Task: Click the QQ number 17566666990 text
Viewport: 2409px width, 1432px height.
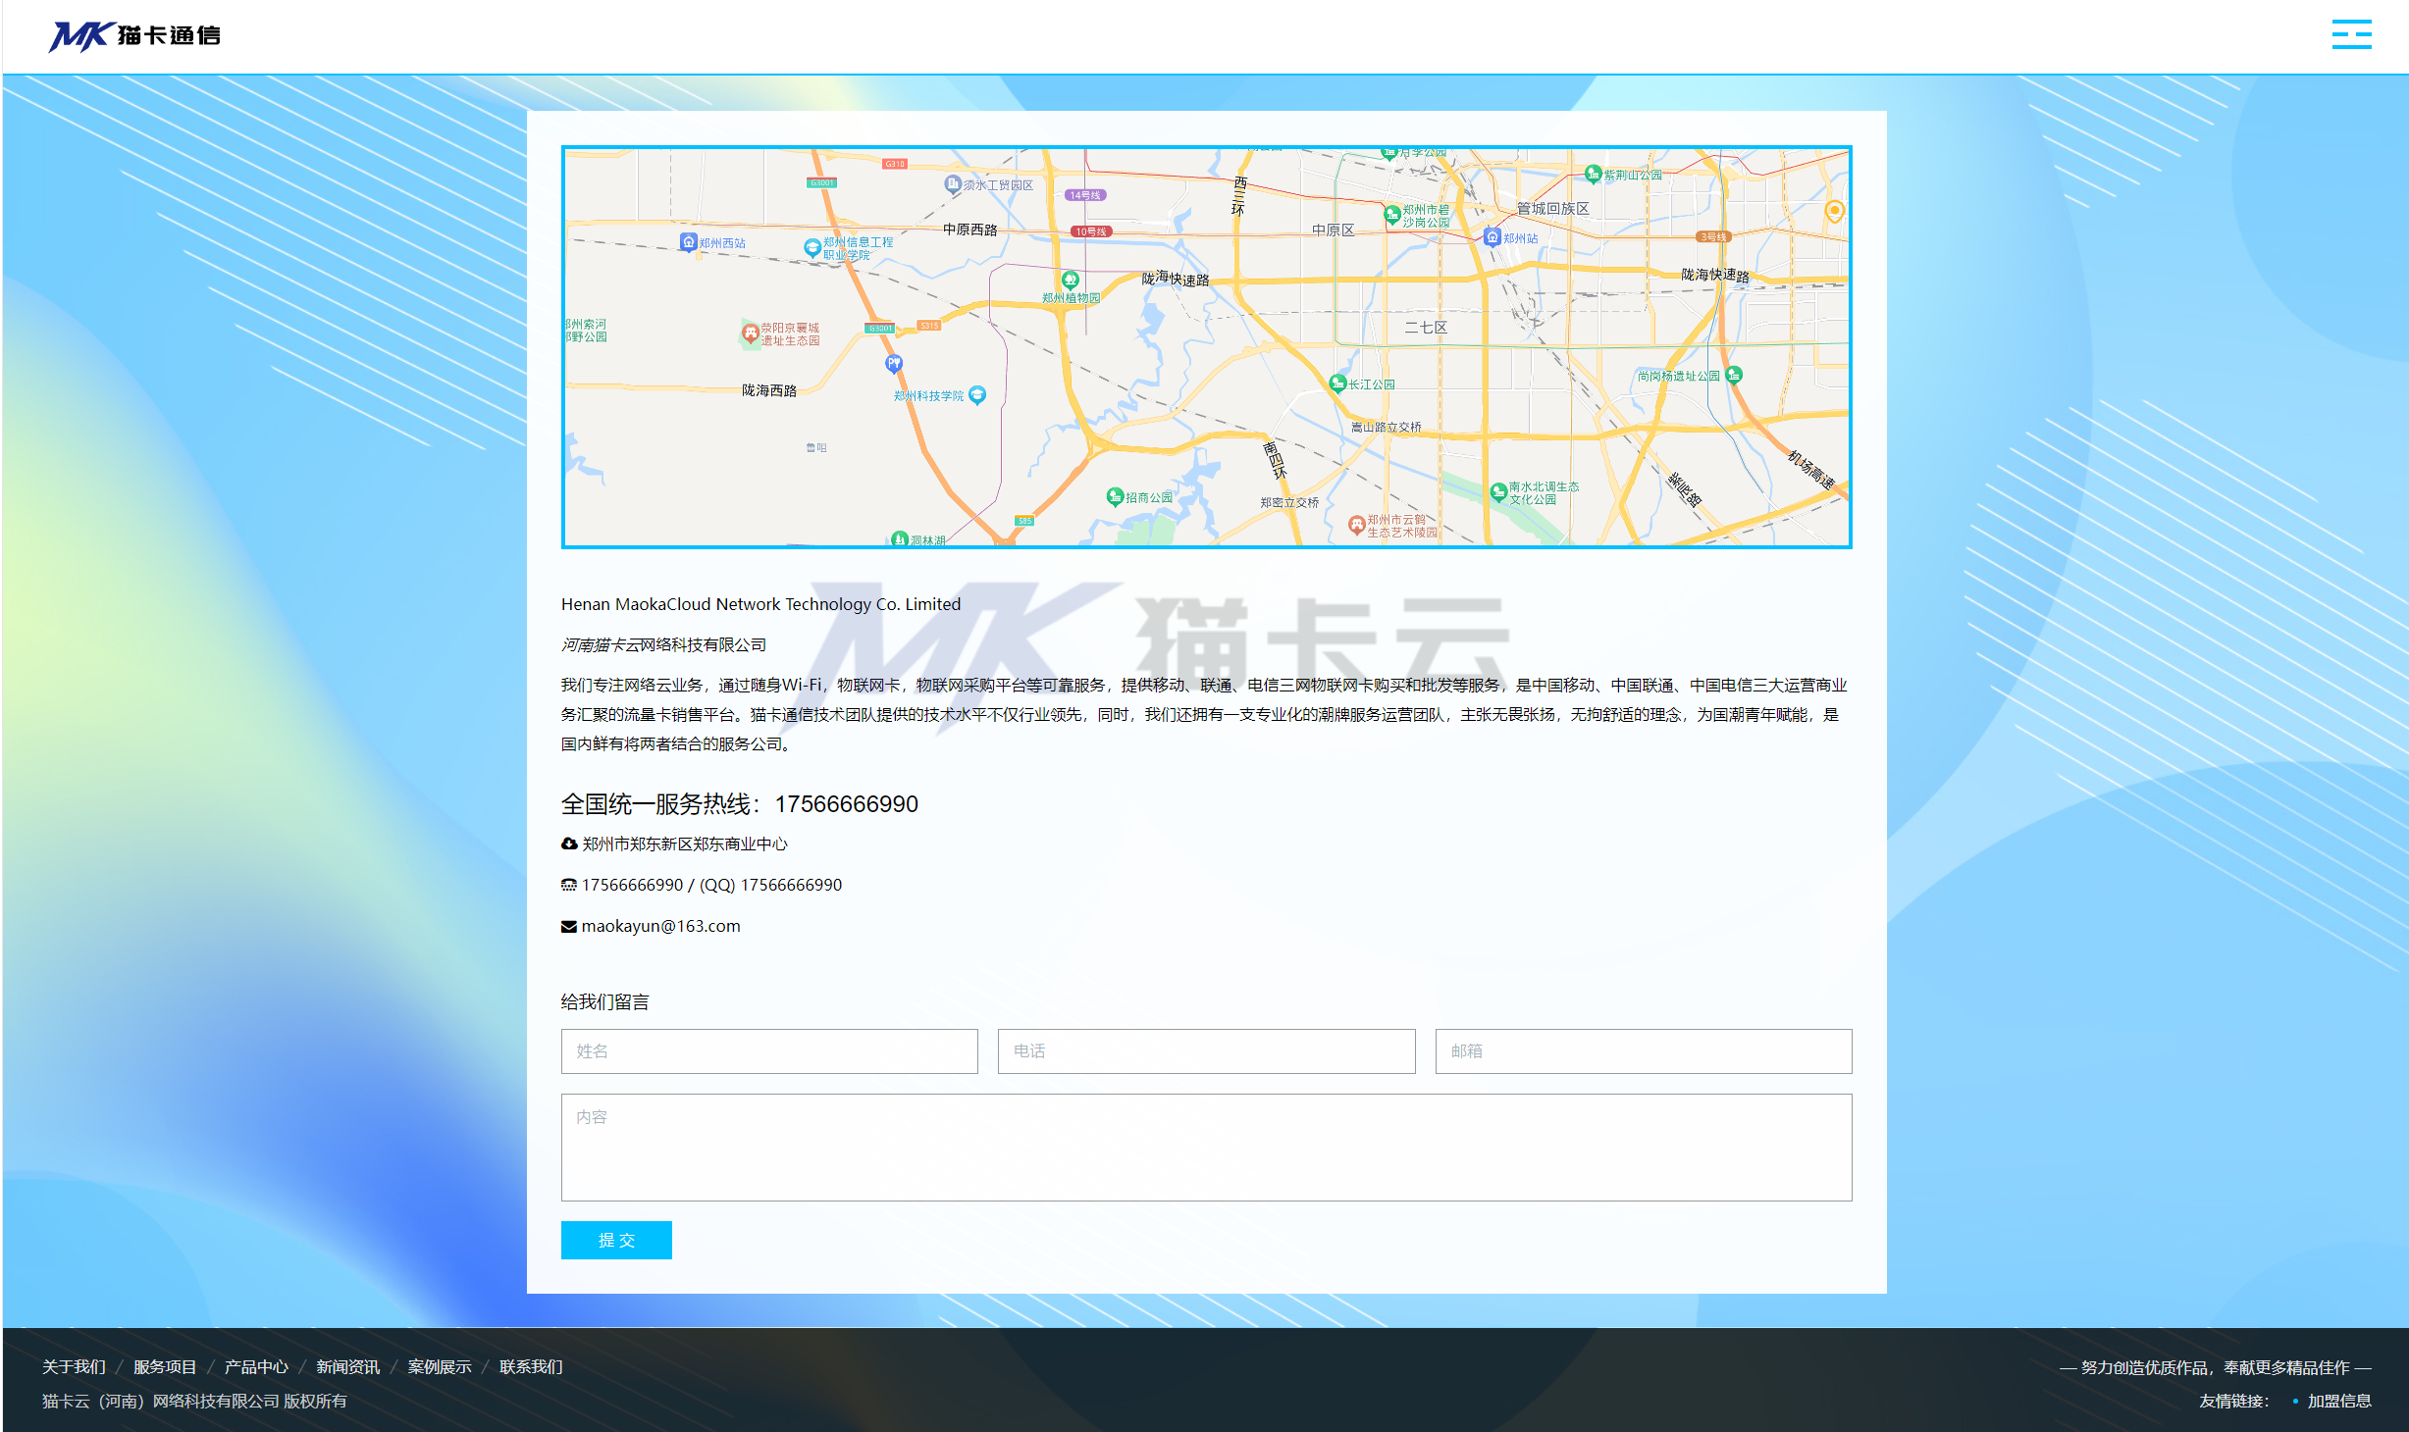Action: coord(791,885)
